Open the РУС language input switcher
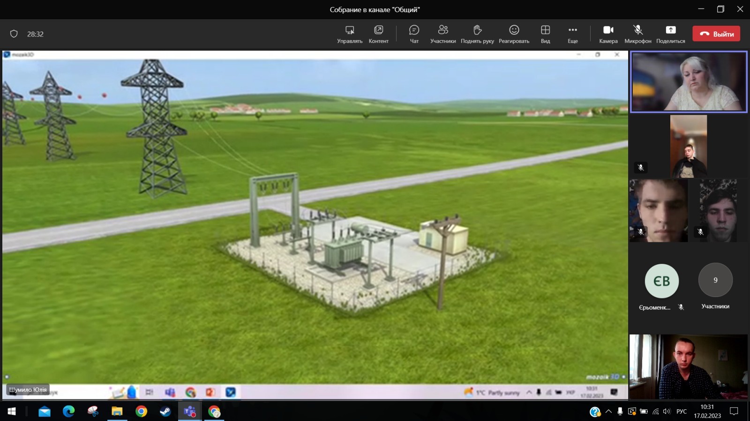The width and height of the screenshot is (750, 421). tap(682, 412)
